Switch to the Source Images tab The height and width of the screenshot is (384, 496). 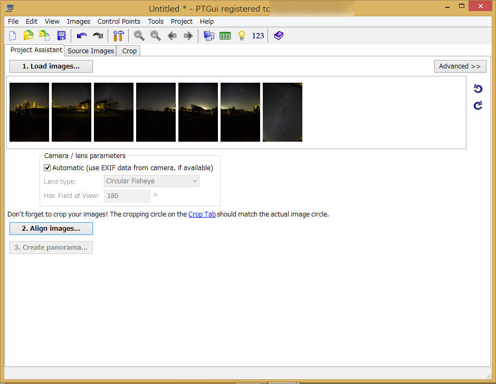point(90,51)
